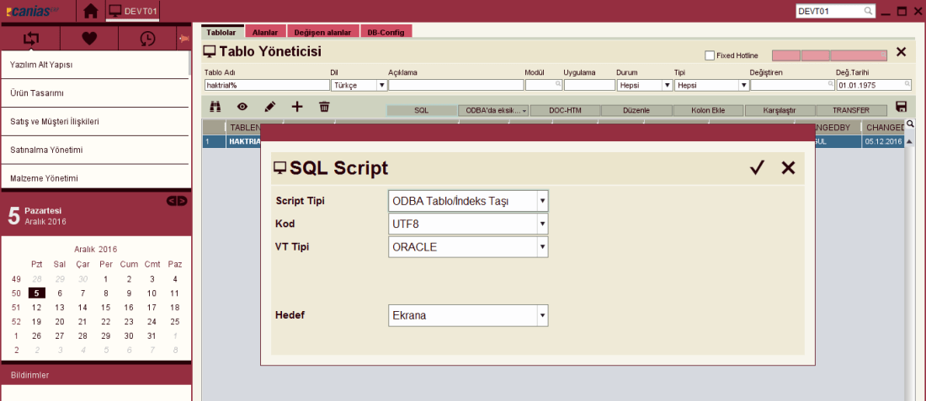Expand the Kod encoding dropdown
Viewport: 926px width, 401px height.
[x=543, y=224]
